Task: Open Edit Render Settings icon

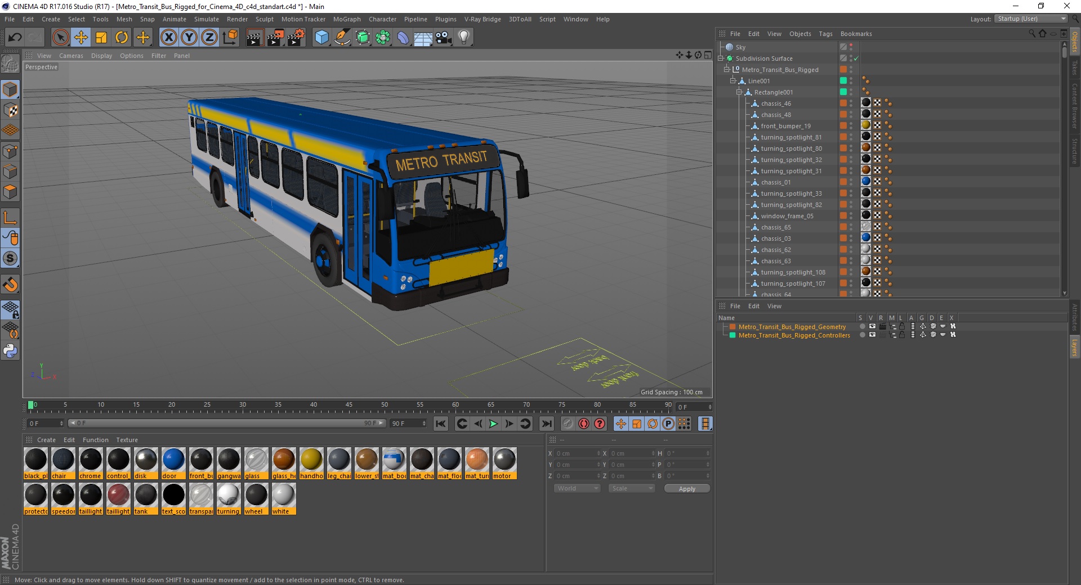Action: pos(296,38)
